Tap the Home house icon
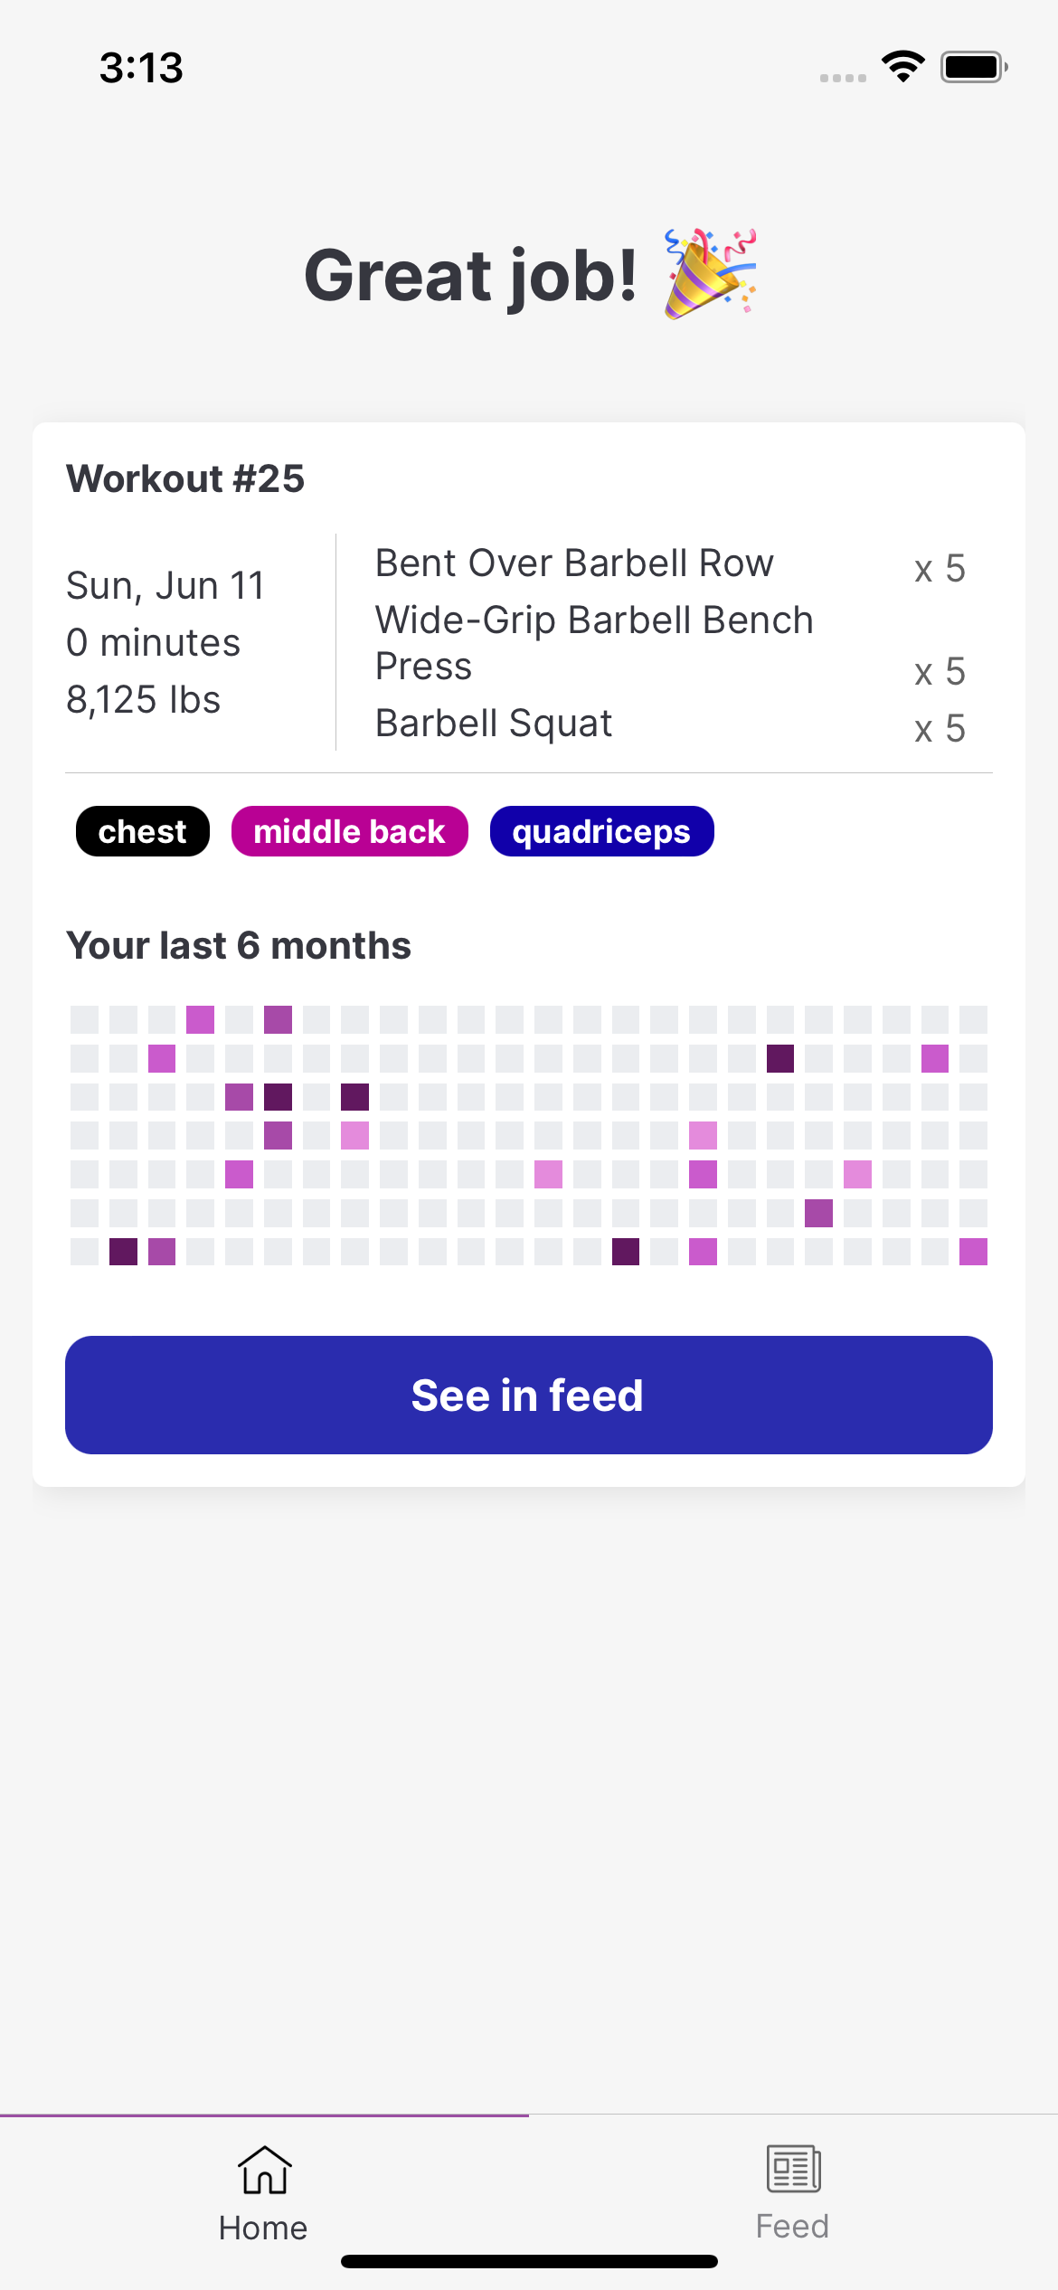This screenshot has height=2290, width=1058. [264, 2169]
